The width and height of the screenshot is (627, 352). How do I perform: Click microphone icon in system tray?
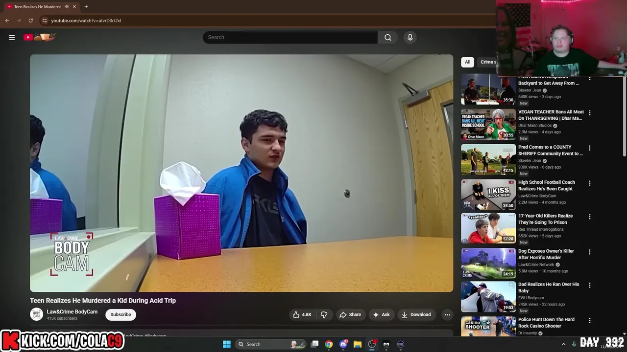click(574, 344)
